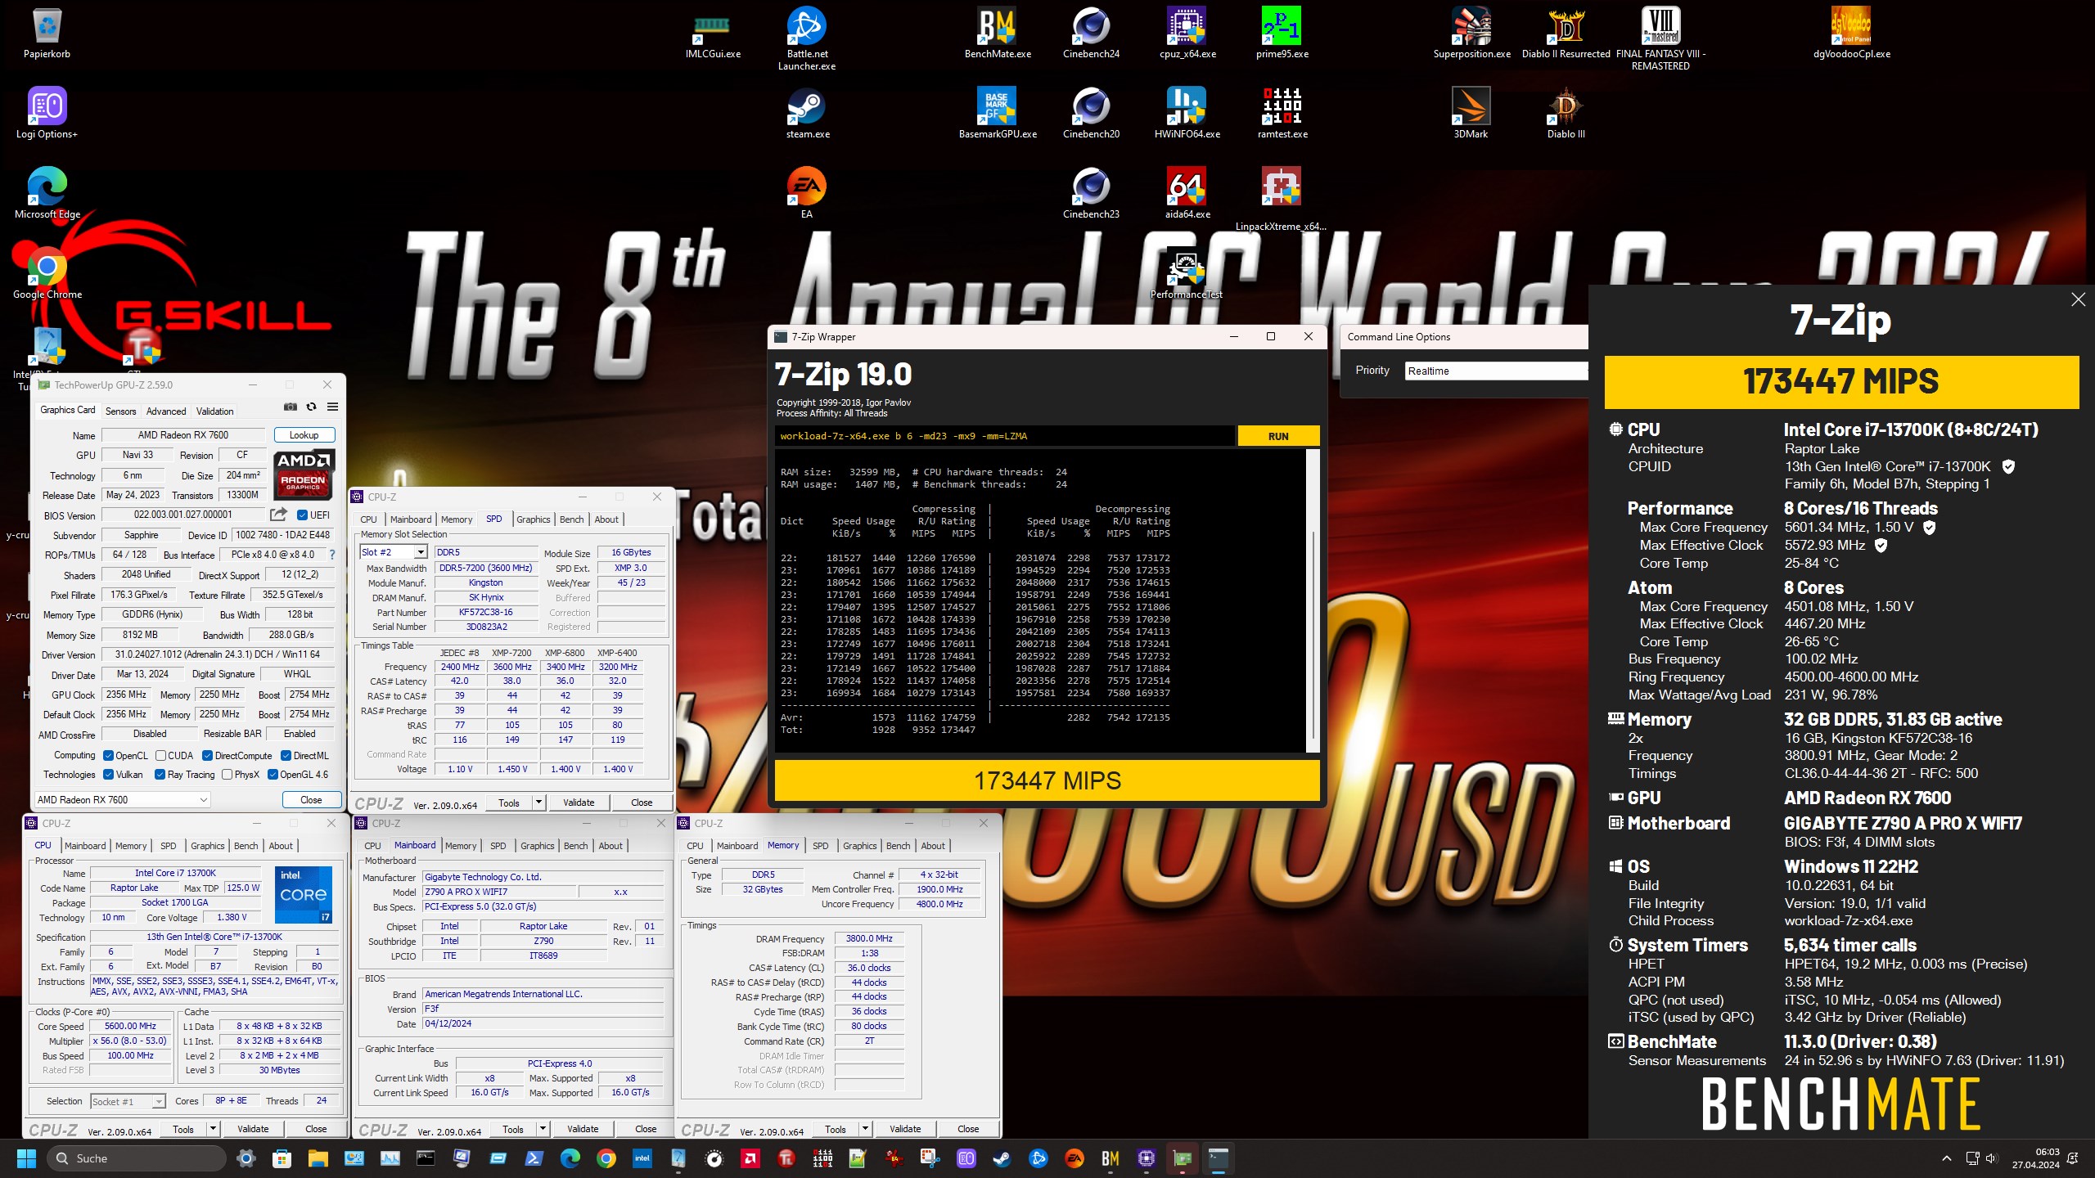Open Tools dropdown arrow in Mainboard CPU-Z window
Image resolution: width=2095 pixels, height=1178 pixels.
(x=543, y=1129)
